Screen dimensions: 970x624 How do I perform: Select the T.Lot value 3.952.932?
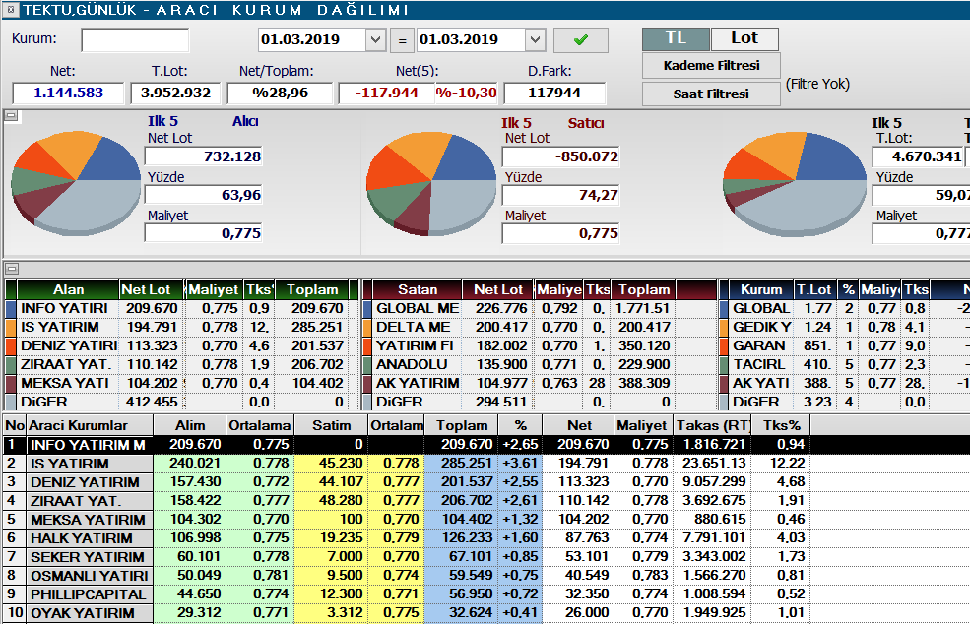click(175, 94)
